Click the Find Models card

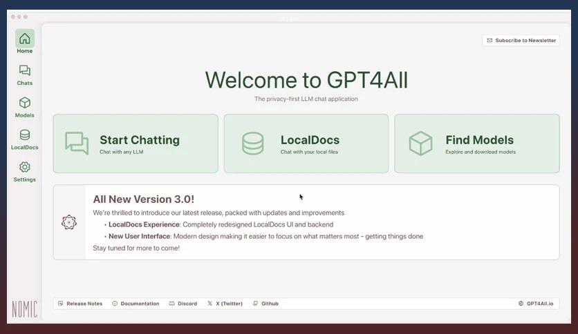(477, 144)
